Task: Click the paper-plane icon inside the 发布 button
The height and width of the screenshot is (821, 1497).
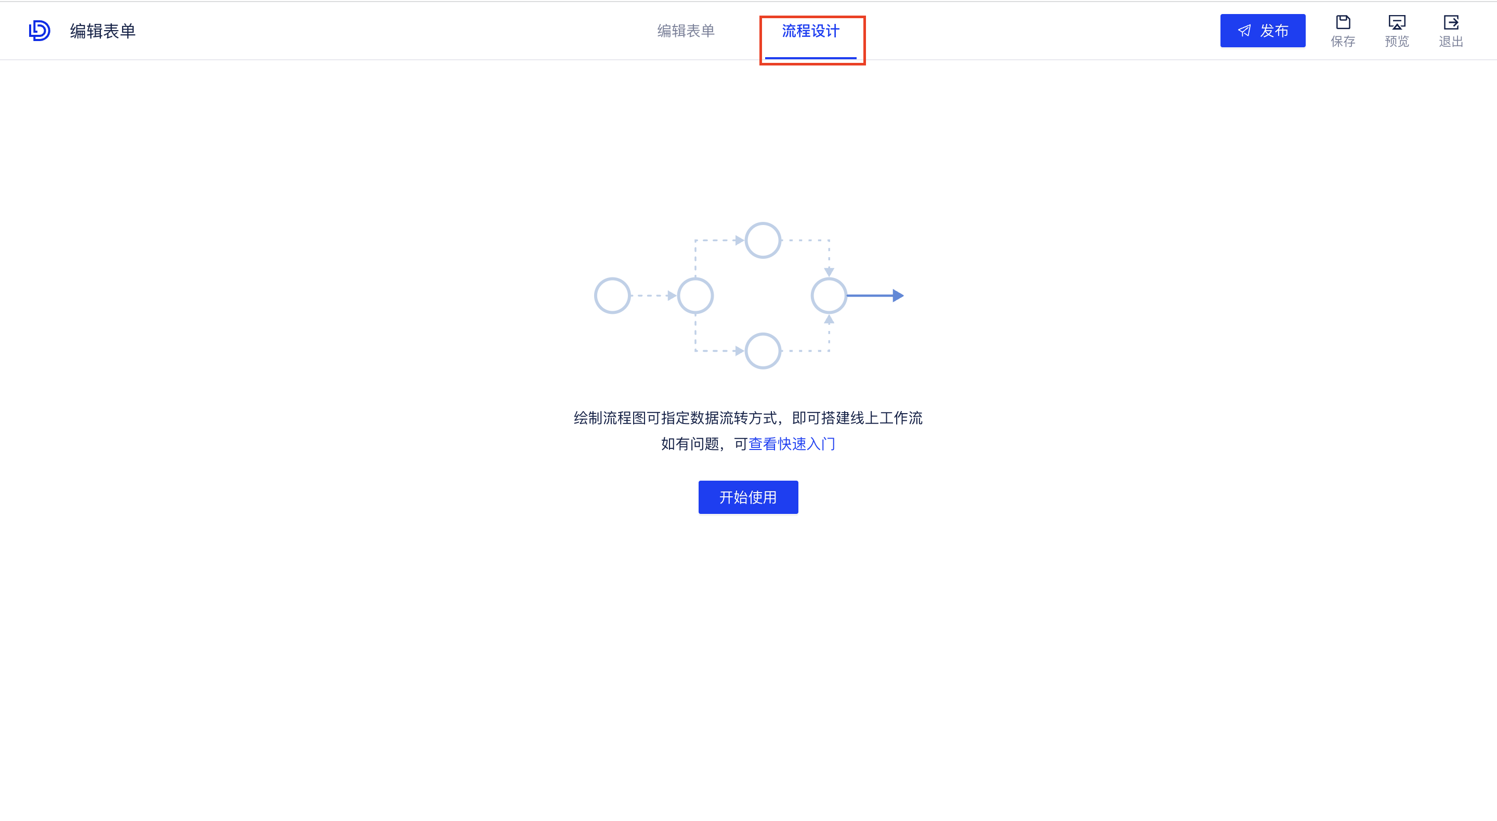Action: [1244, 30]
